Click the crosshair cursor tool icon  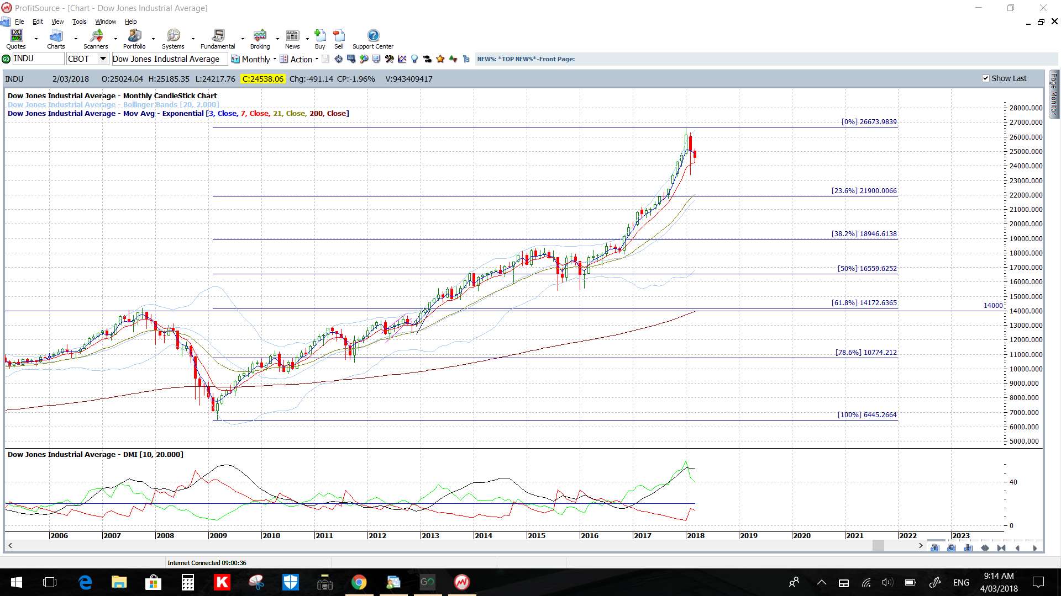pyautogui.click(x=338, y=59)
